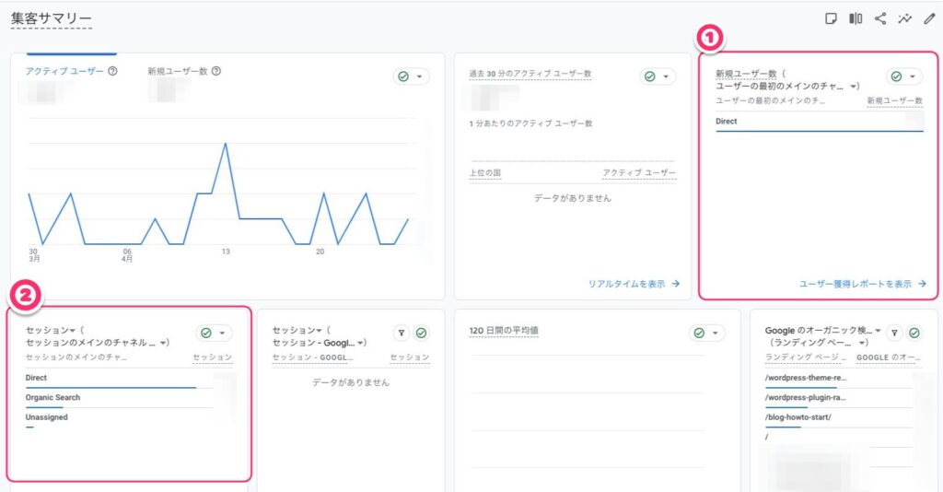Image resolution: width=943 pixels, height=492 pixels.
Task: Open data quality dropdown on line chart card
Action: (411, 76)
